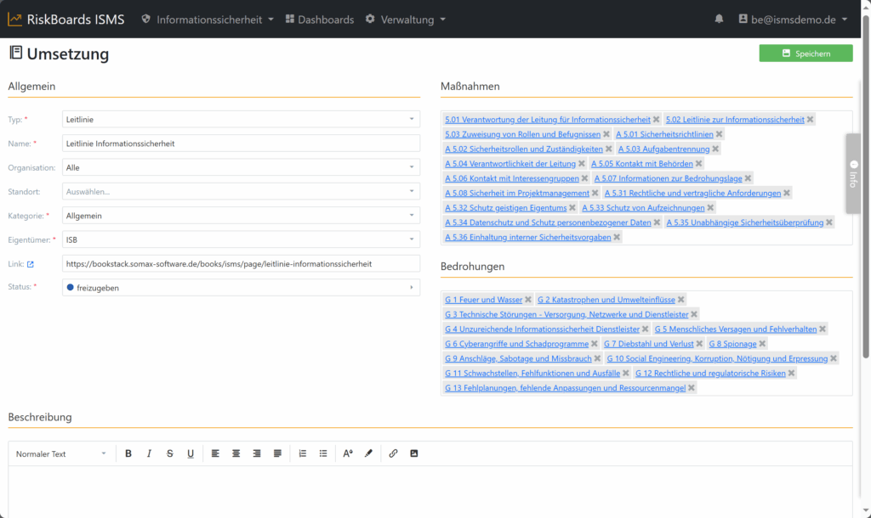This screenshot has height=518, width=871.
Task: Toggle bold formatting in the editor
Action: tap(128, 453)
